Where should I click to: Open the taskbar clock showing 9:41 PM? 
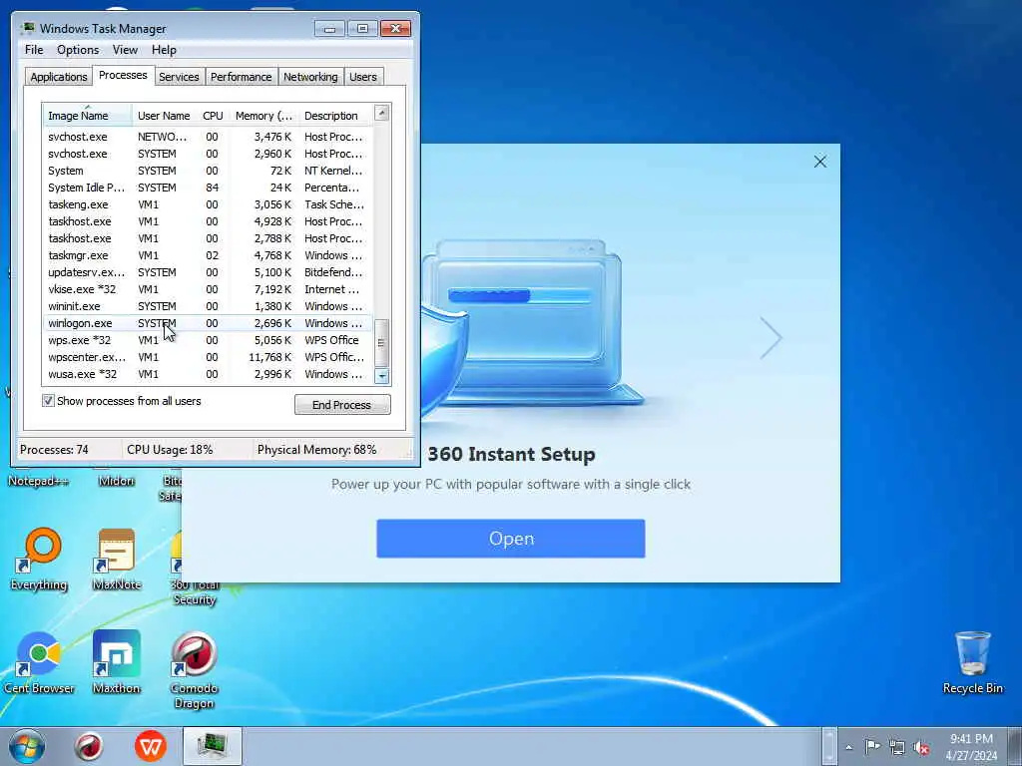tap(971, 747)
